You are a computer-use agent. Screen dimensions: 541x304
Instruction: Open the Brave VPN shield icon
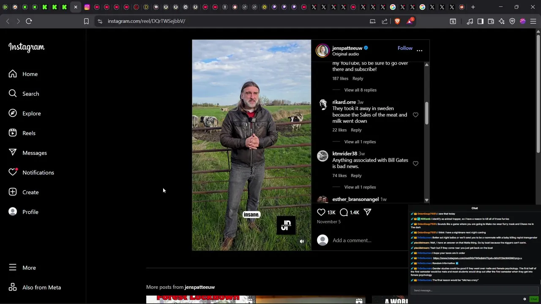pyautogui.click(x=512, y=21)
